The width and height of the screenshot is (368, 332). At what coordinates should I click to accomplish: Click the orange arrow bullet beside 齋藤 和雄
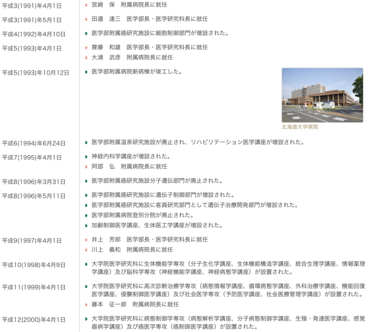[86, 48]
